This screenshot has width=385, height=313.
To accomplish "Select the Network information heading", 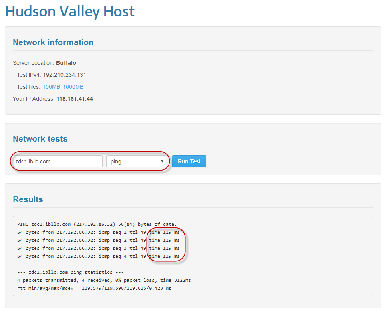I will coord(53,42).
